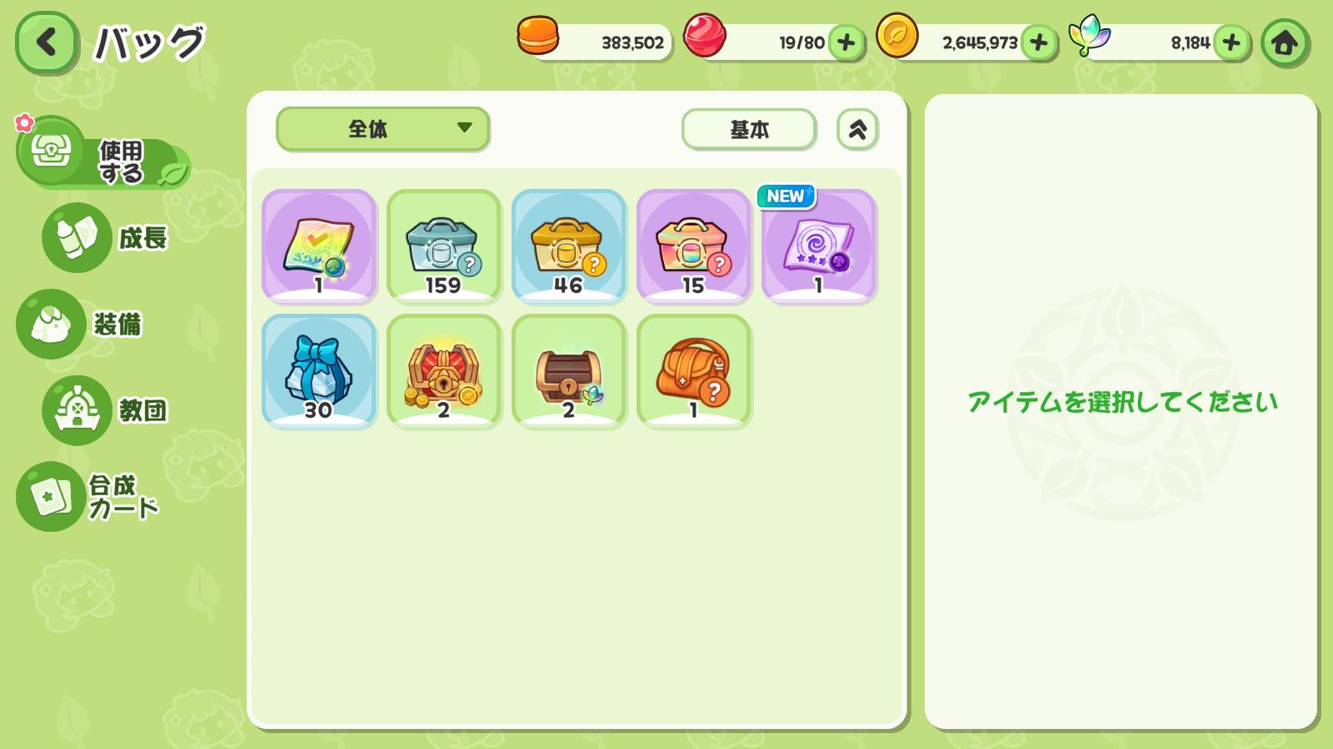Screen dimensions: 1333x749
Task: Select the orange mystery bag item
Action: tap(694, 371)
